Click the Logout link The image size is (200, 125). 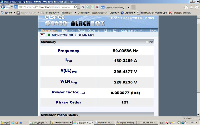[154, 31]
